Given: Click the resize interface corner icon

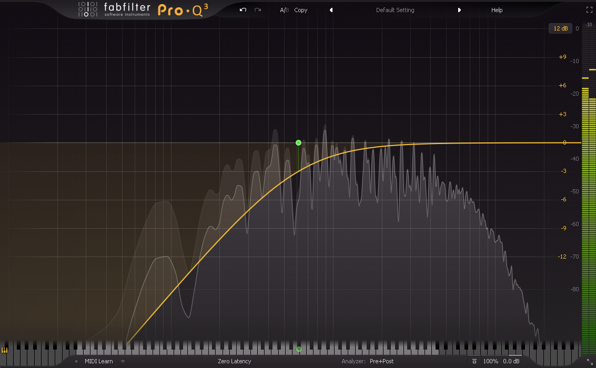Looking at the screenshot, I should [590, 362].
